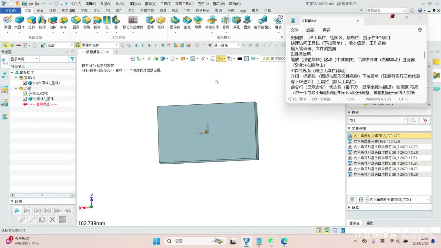The height and width of the screenshot is (248, 441).
Task: Open the 显示常用 display dropdown
Action: (24, 59)
